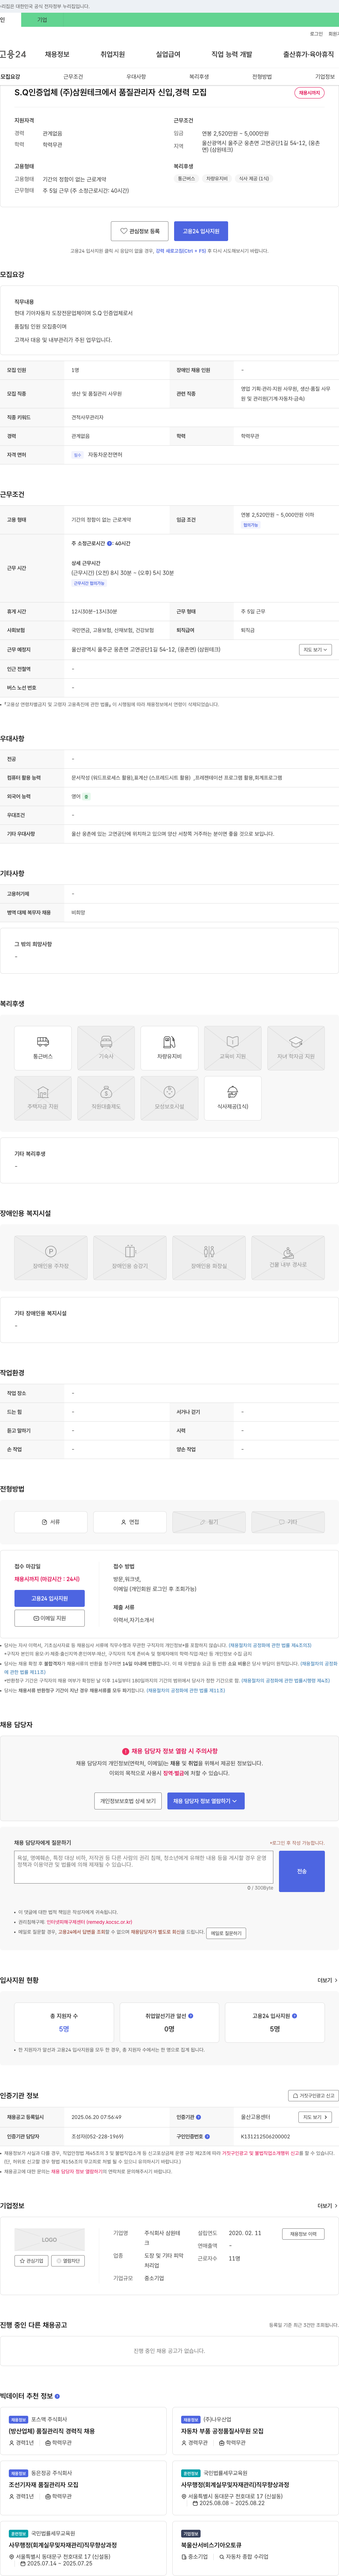Click the 필기 screening method tile
The image size is (339, 2576).
pyautogui.click(x=209, y=1522)
